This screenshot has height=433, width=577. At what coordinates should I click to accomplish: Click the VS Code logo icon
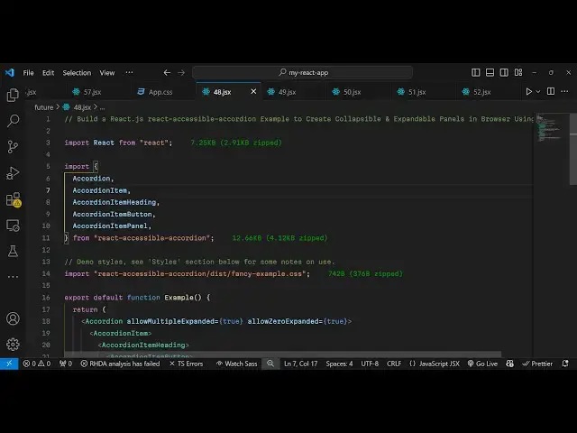point(10,72)
